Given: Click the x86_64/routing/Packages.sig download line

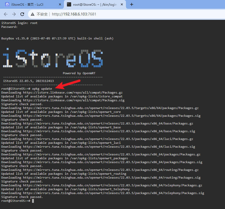Looking at the screenshot, I should [101, 177].
